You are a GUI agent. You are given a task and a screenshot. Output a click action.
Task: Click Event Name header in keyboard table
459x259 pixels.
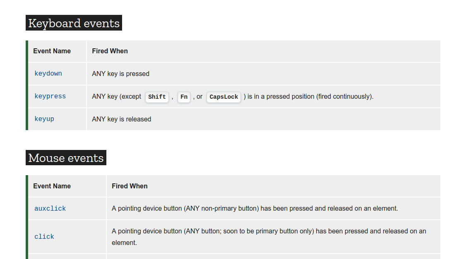tap(52, 51)
